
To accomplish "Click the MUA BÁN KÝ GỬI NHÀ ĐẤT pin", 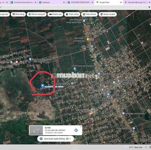I will point(88,39).
